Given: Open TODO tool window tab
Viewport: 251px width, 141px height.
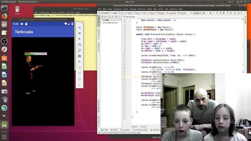Looking at the screenshot, I should 114,130.
